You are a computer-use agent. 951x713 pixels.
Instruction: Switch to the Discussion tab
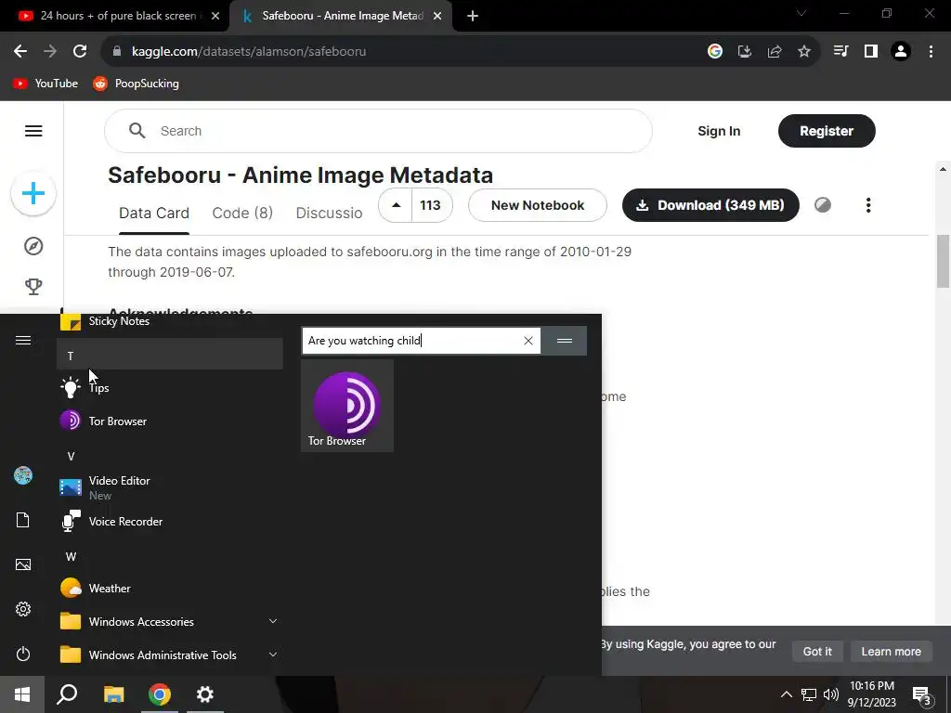tap(329, 213)
